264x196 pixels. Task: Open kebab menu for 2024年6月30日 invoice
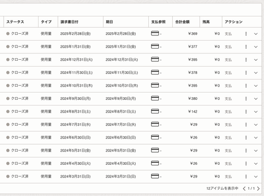(246, 137)
